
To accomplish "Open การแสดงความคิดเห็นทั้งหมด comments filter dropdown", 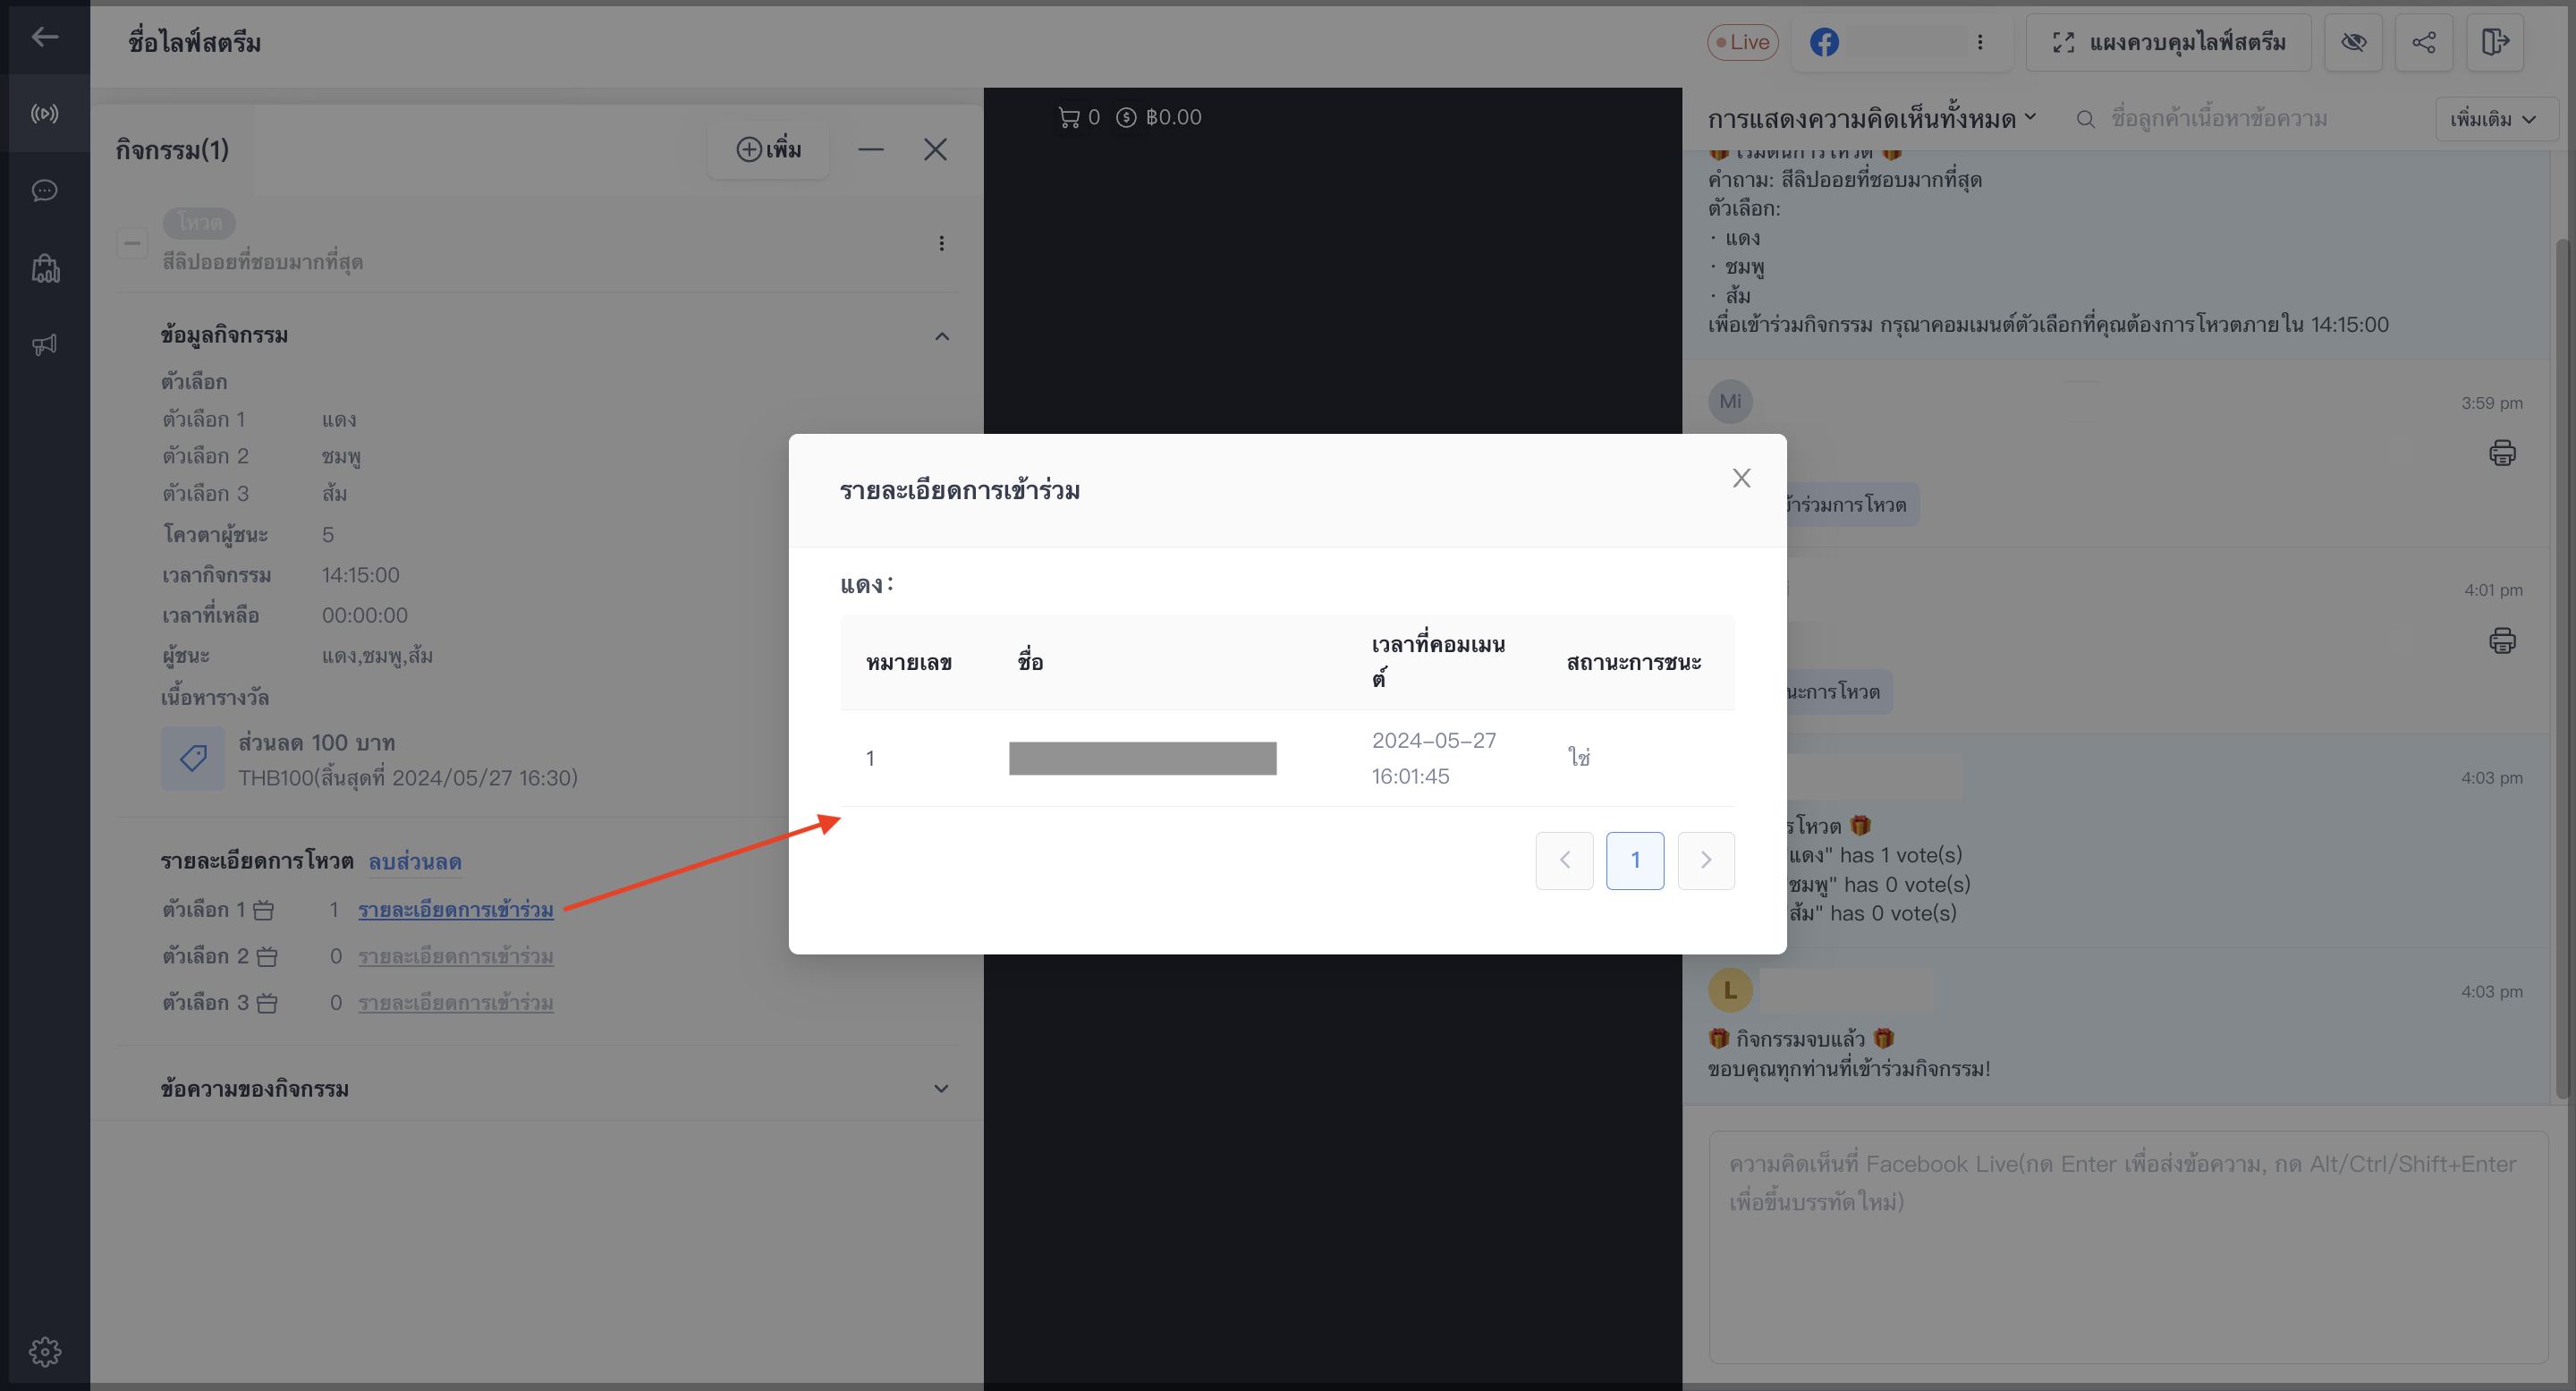I will pyautogui.click(x=1872, y=119).
